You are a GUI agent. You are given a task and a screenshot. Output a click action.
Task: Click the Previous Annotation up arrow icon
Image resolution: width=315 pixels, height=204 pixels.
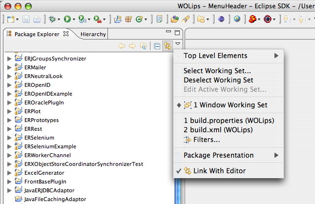click(302, 19)
